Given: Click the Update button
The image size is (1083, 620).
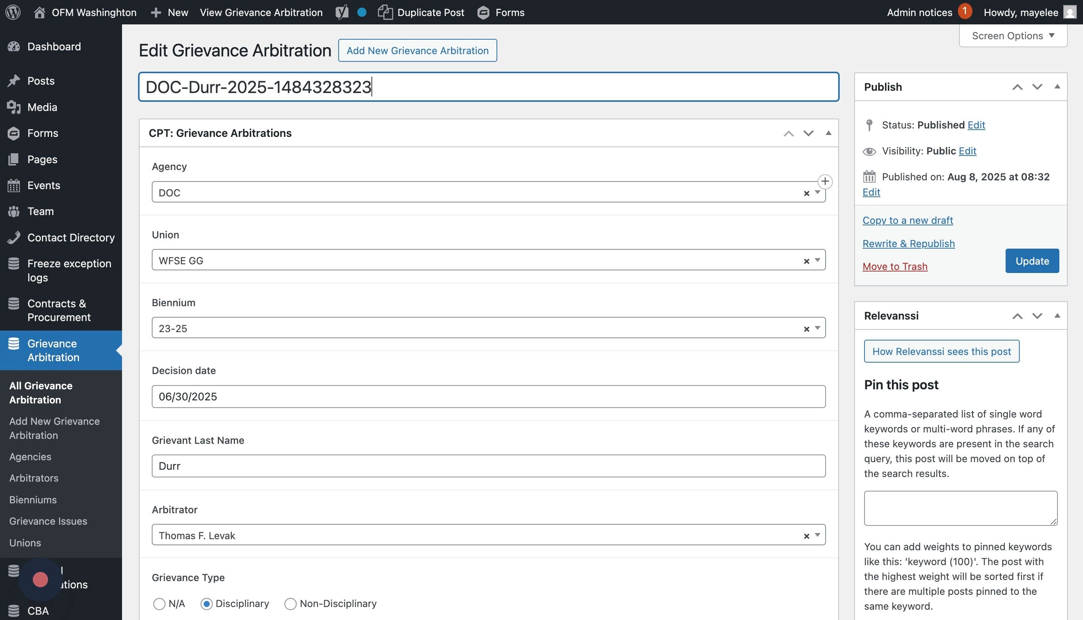Looking at the screenshot, I should pyautogui.click(x=1032, y=260).
